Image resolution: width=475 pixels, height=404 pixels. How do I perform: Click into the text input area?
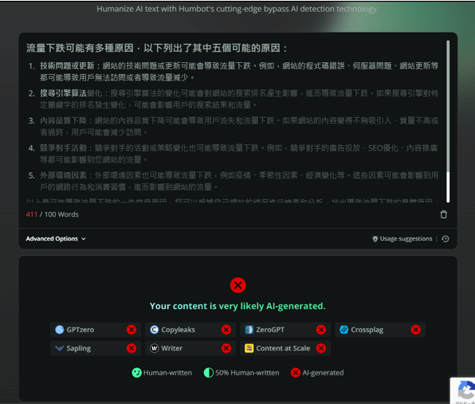click(x=233, y=121)
